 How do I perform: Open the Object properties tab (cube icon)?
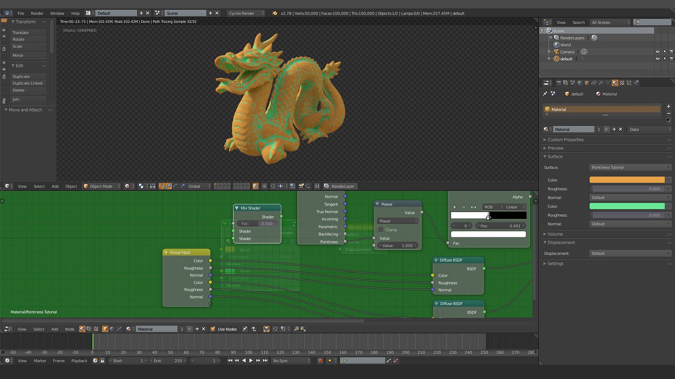587,83
